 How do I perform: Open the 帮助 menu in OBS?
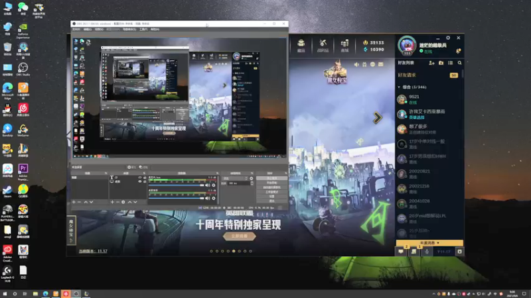(155, 29)
